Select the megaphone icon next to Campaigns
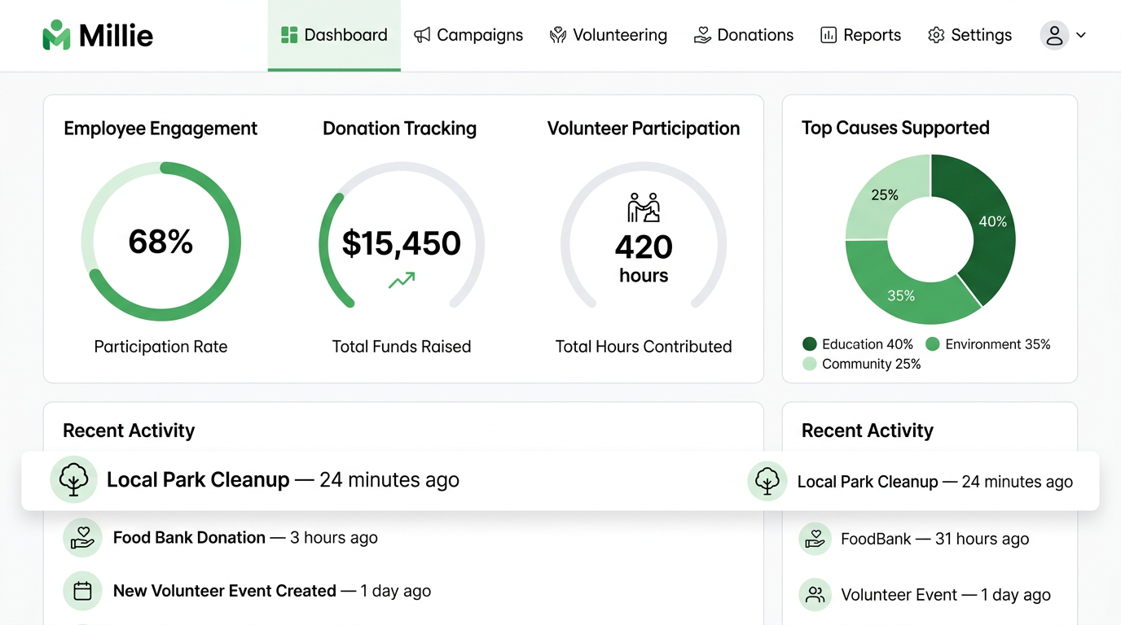The width and height of the screenshot is (1121, 625). [x=420, y=35]
